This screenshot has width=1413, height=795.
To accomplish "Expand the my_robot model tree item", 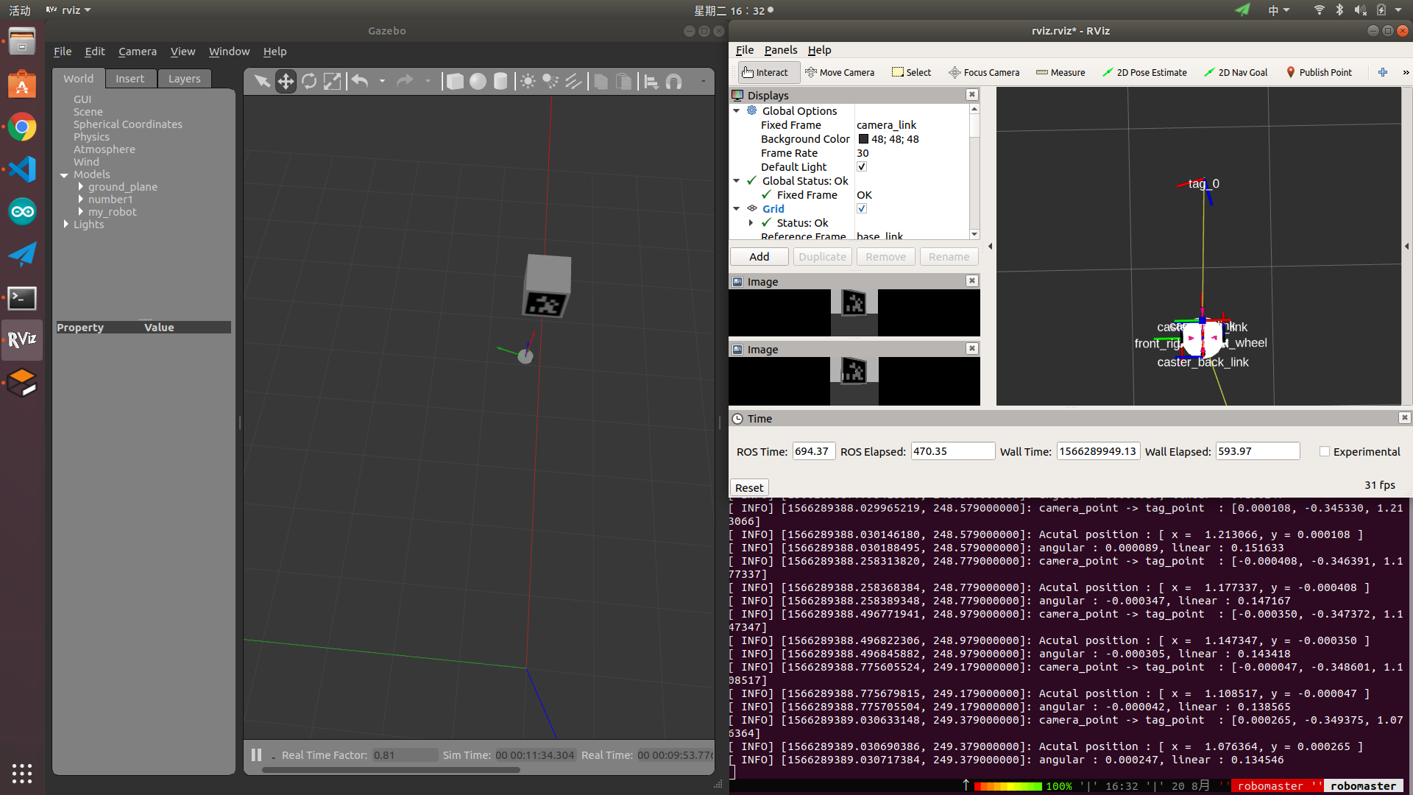I will (81, 212).
